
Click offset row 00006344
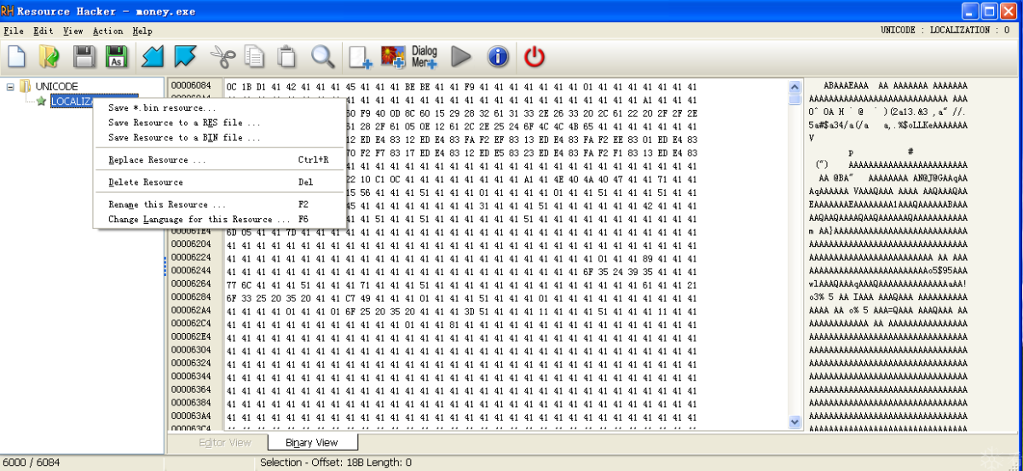pos(193,376)
